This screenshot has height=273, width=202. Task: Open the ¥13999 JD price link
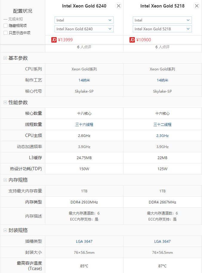pyautogui.click(x=65, y=40)
